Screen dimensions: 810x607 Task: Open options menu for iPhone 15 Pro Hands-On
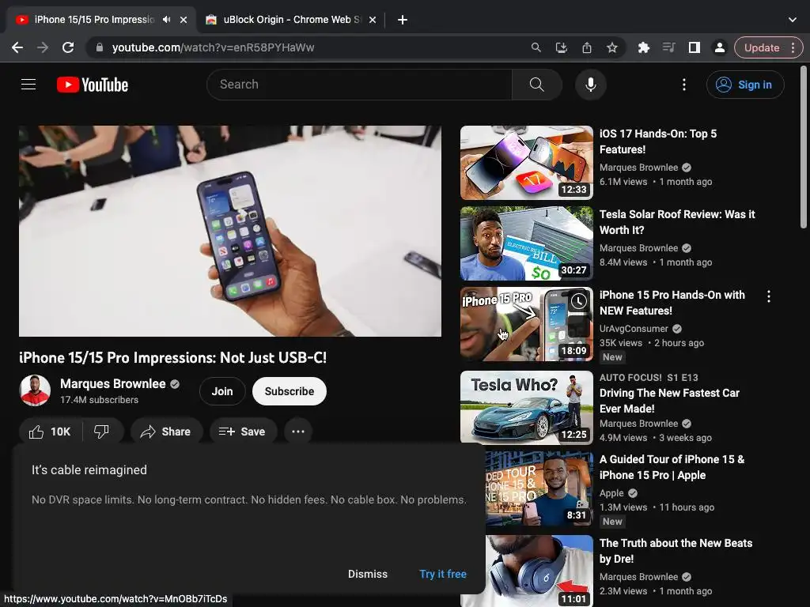769,296
